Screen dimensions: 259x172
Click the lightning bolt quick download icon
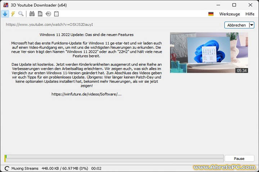(13, 14)
